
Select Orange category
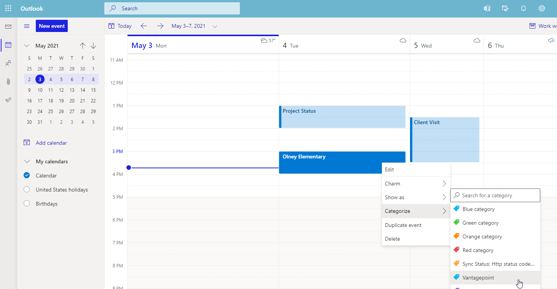click(x=495, y=236)
